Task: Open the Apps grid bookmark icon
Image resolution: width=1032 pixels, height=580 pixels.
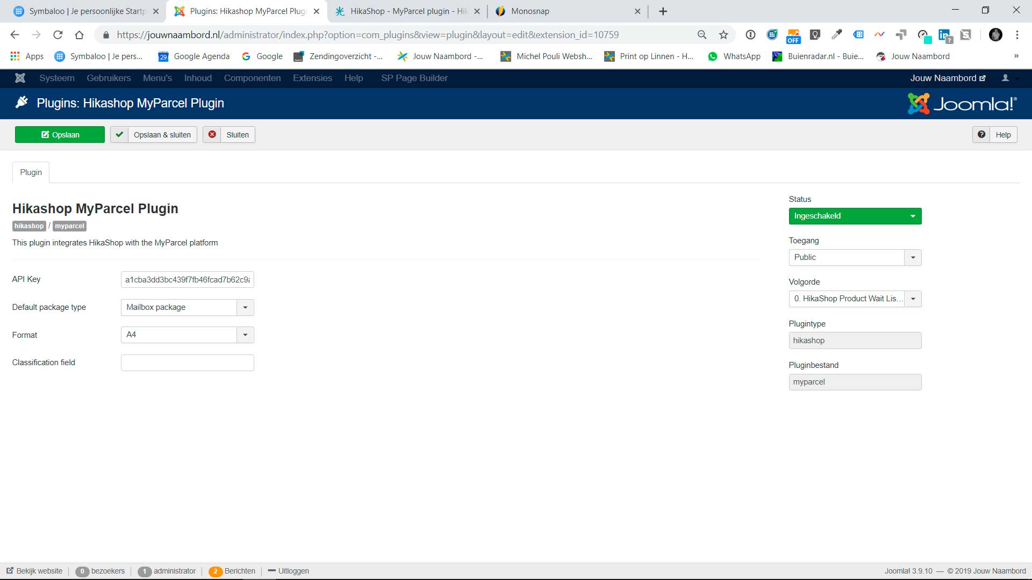Action: tap(15, 56)
